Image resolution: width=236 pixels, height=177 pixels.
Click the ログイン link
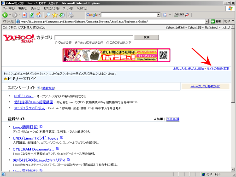[x=39, y=27]
